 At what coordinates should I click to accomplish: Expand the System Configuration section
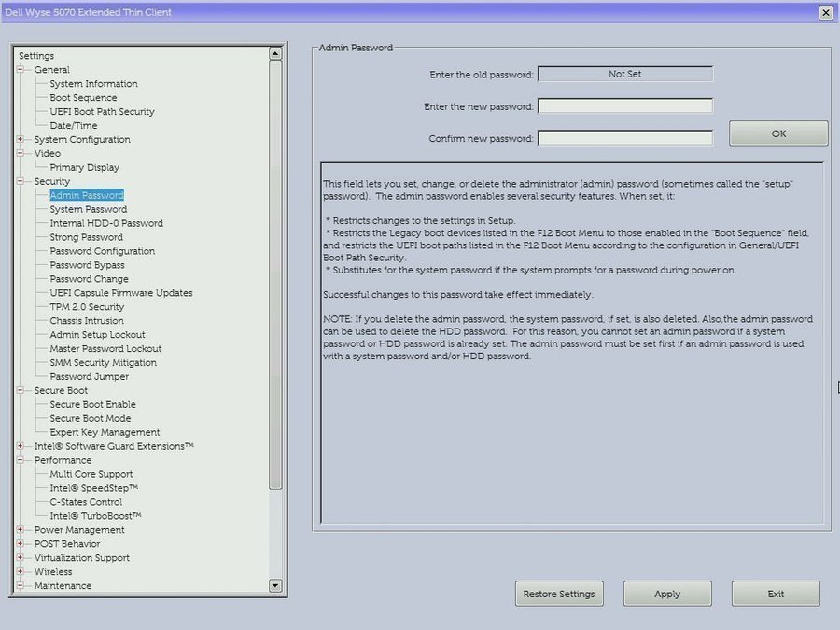pos(21,140)
